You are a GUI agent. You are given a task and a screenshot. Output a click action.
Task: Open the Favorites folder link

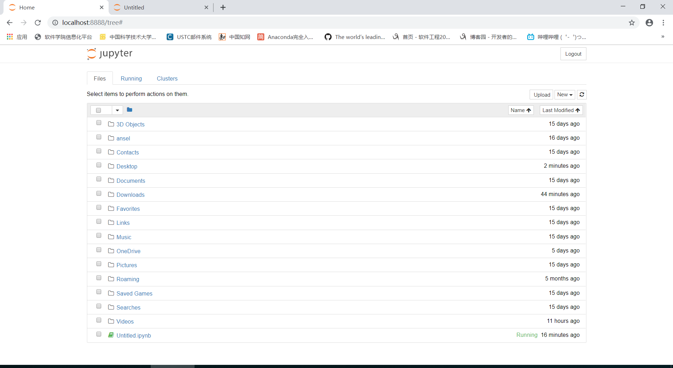[128, 209]
